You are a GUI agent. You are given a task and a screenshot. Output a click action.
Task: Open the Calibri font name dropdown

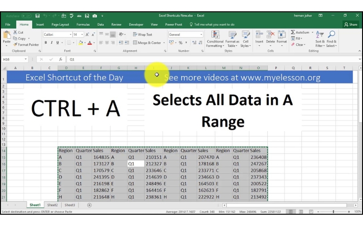pos(57,34)
